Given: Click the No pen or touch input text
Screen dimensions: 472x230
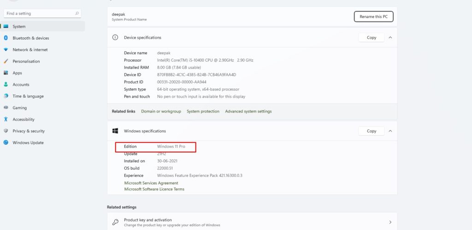Looking at the screenshot, I should click(201, 97).
